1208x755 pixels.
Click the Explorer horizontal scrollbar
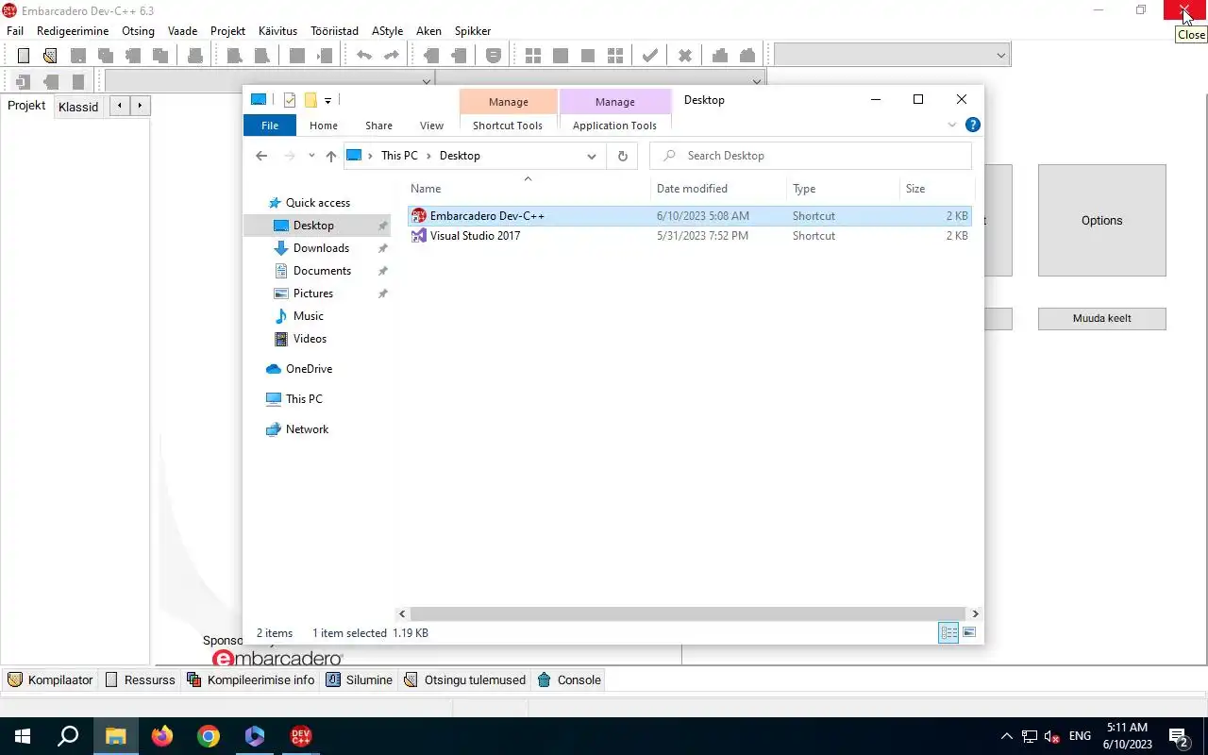(689, 613)
